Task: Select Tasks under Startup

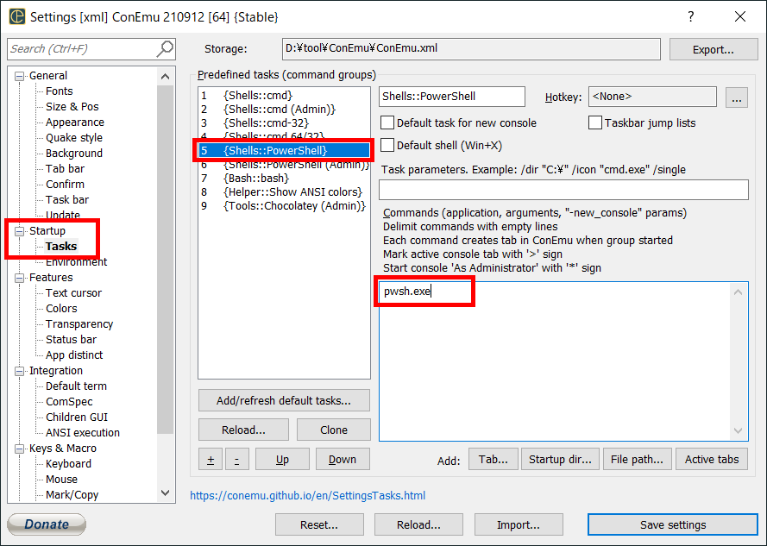Action: tap(61, 246)
